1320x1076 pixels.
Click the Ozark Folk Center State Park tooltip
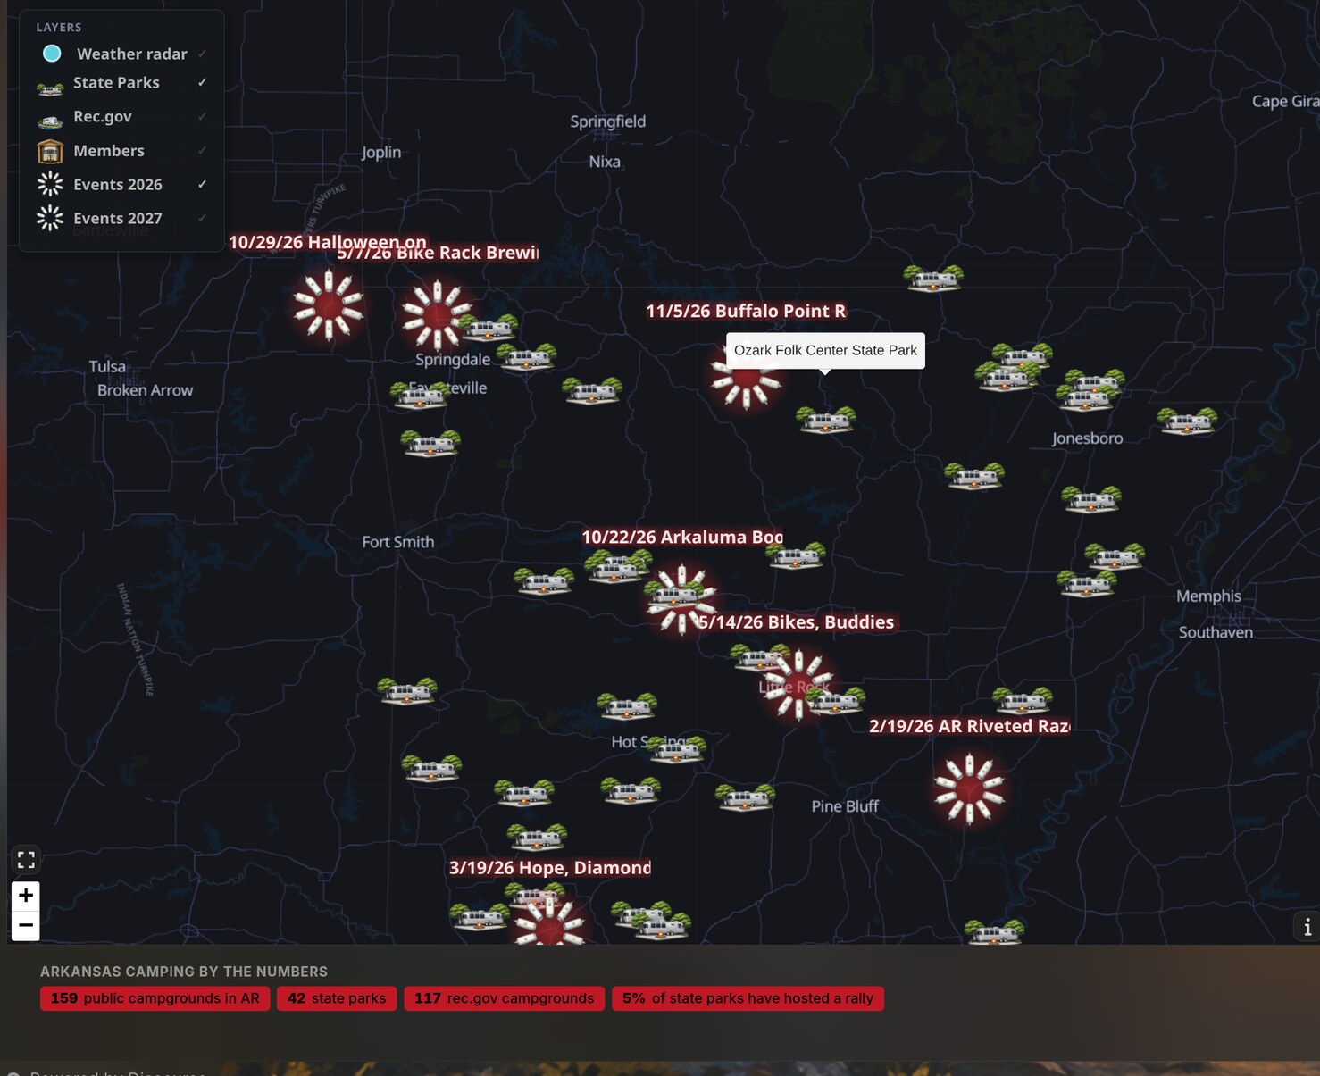pos(825,350)
